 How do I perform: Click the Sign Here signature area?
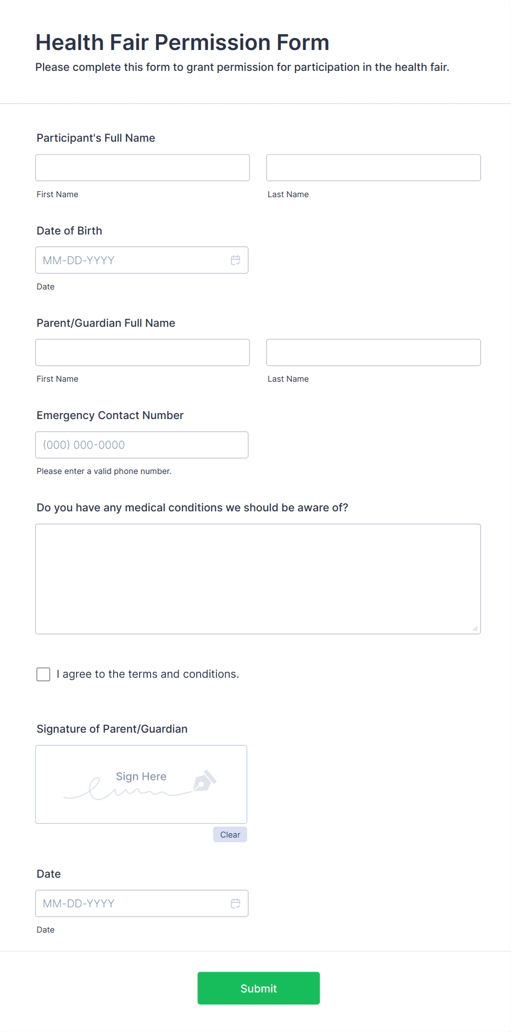pos(141,784)
